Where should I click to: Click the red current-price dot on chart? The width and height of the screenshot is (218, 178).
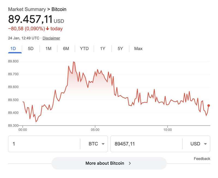pyautogui.click(x=208, y=105)
